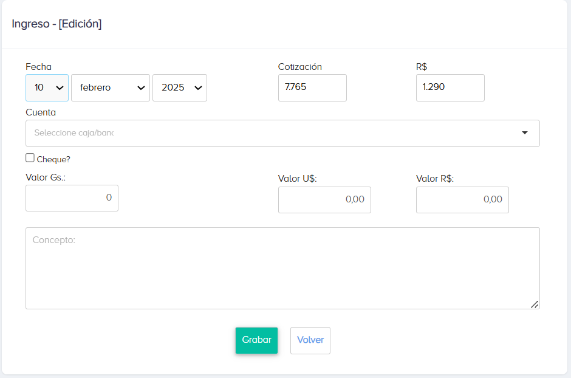Screen dimensions: 571x378
Task: Enable the Cheque? checkbox
Action: click(x=30, y=158)
